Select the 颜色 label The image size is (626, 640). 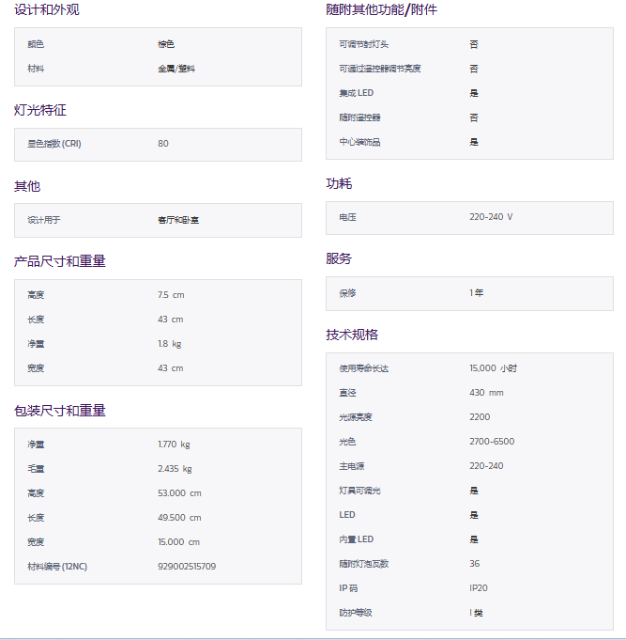[x=36, y=44]
